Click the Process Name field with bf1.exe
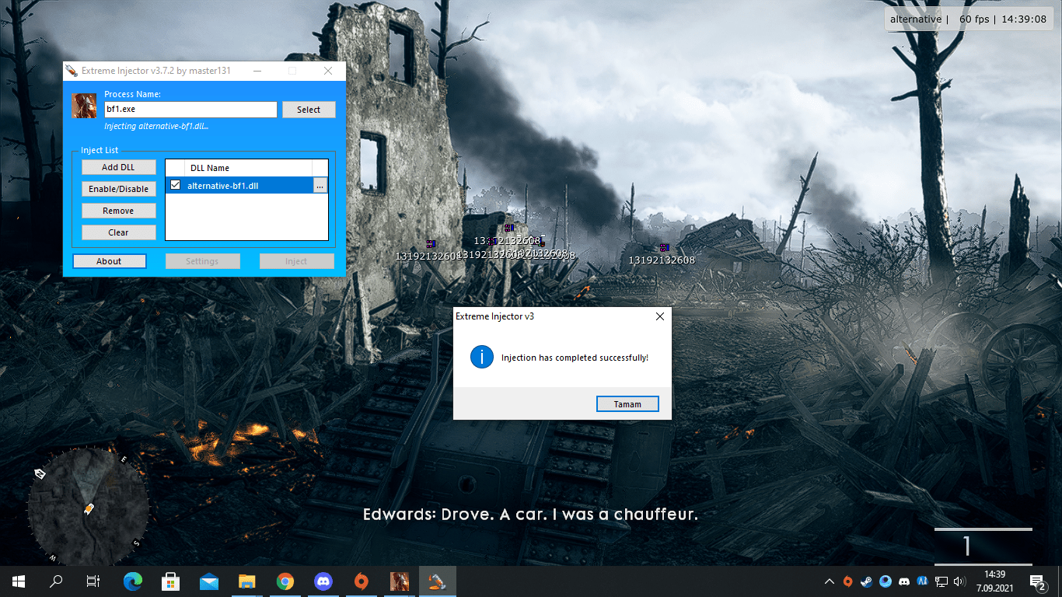 (190, 110)
